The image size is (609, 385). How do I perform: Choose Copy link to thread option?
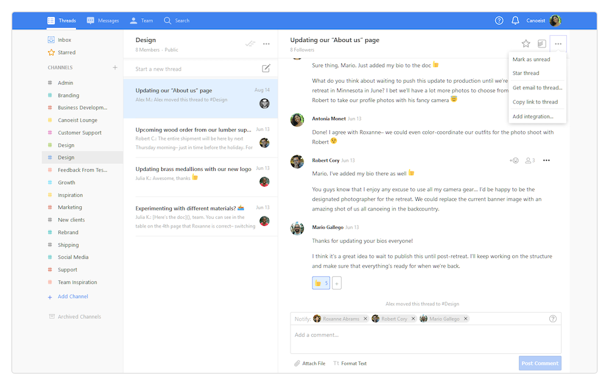point(537,102)
